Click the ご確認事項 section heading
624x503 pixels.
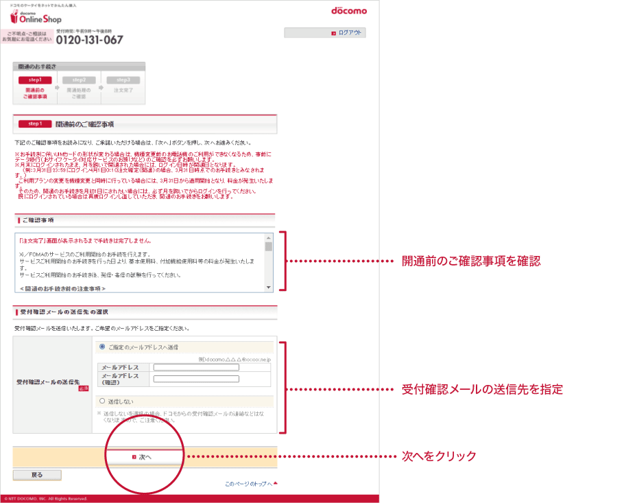coord(38,220)
